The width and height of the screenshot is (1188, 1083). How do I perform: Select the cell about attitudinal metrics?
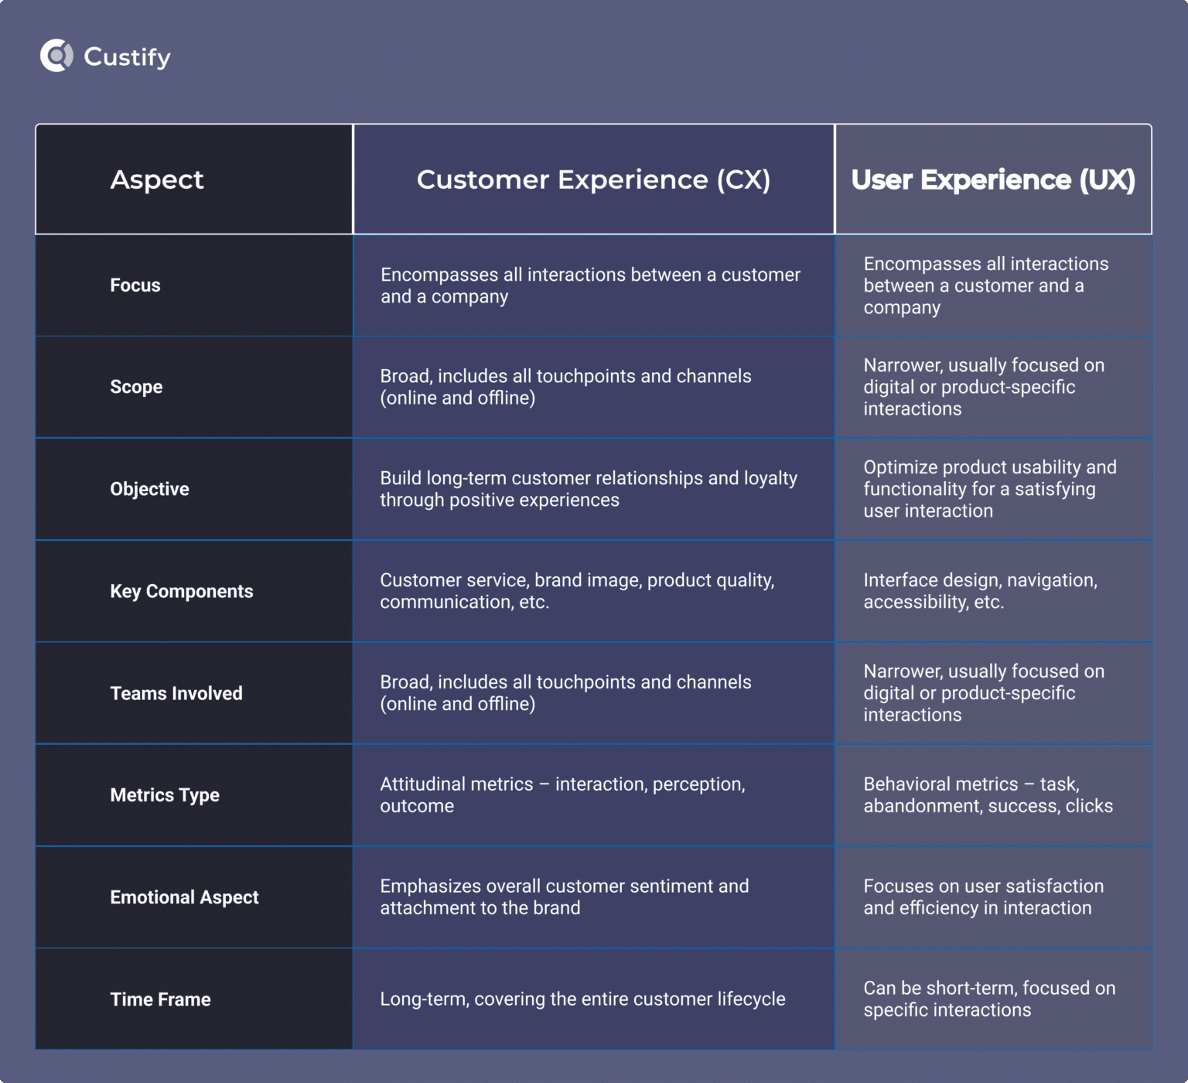point(562,794)
